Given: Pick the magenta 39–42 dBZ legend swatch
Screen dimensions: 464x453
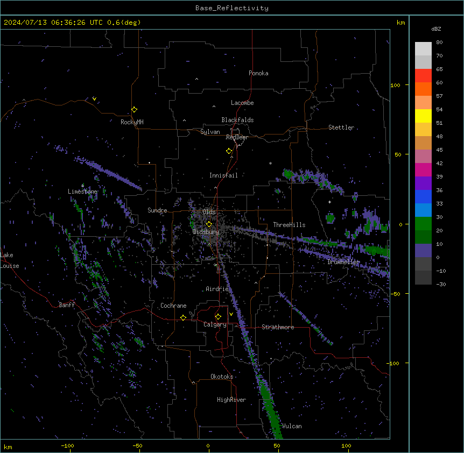Looking at the screenshot, I should [423, 169].
